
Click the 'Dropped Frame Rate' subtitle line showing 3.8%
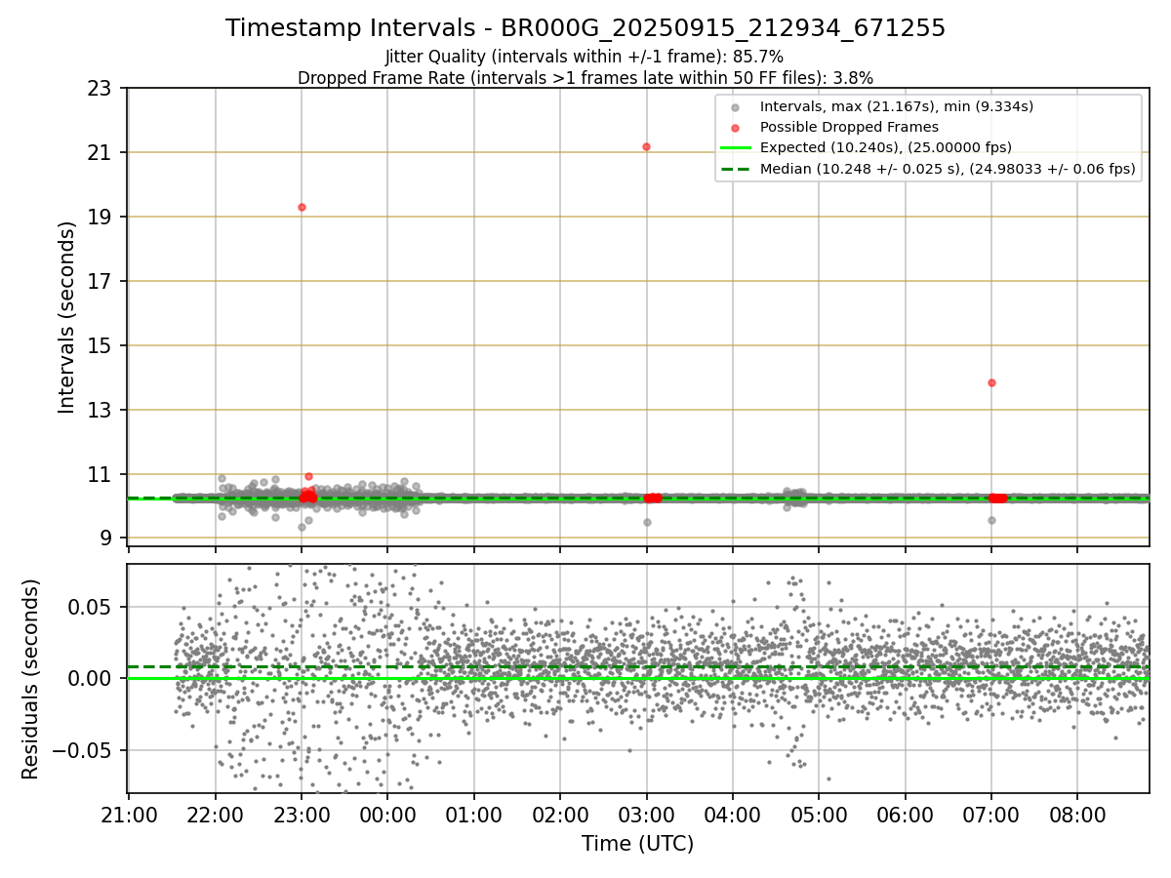585,77
